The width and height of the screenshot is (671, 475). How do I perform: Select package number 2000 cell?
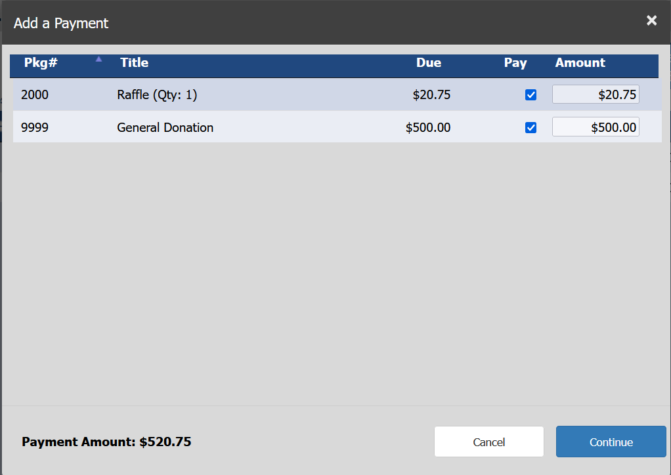35,95
